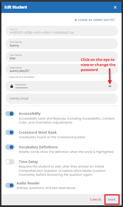The height and width of the screenshot is (207, 123).
Task: Turn off the Audio Reader switch
Action: (10, 185)
